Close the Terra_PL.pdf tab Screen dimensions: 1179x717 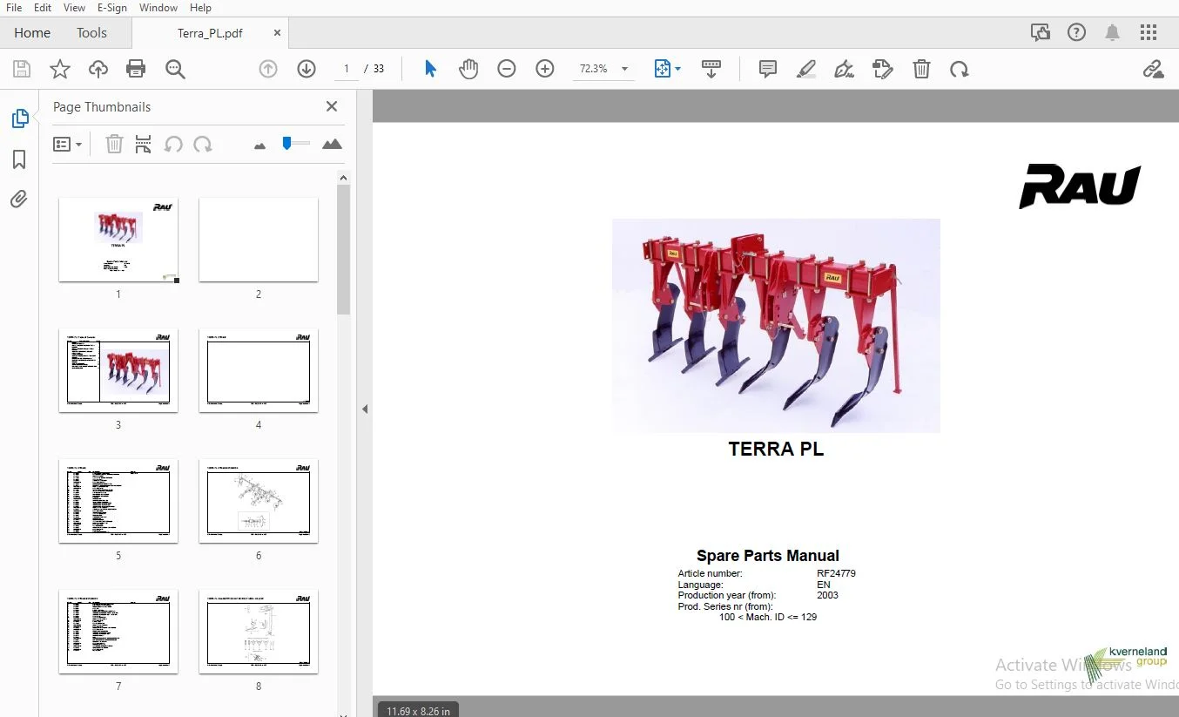click(277, 33)
